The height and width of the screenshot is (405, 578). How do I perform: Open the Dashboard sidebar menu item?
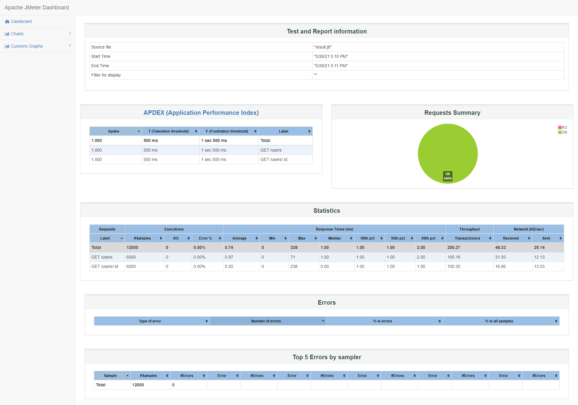(x=21, y=22)
